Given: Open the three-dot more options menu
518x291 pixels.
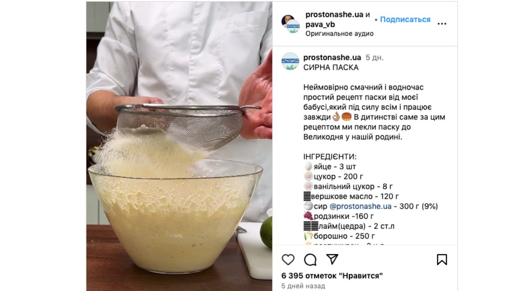Looking at the screenshot, I should 442,24.
